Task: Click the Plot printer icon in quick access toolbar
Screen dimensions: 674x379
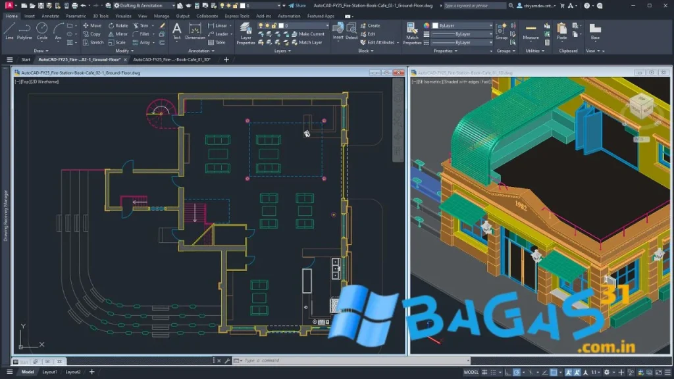Action: click(74, 5)
